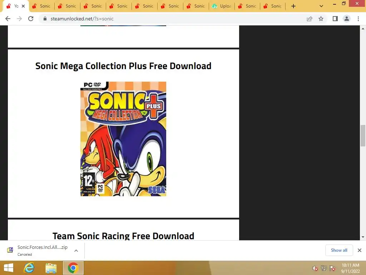This screenshot has height=275, width=366.
Task: Open File Explorer from the taskbar
Action: pos(51,268)
